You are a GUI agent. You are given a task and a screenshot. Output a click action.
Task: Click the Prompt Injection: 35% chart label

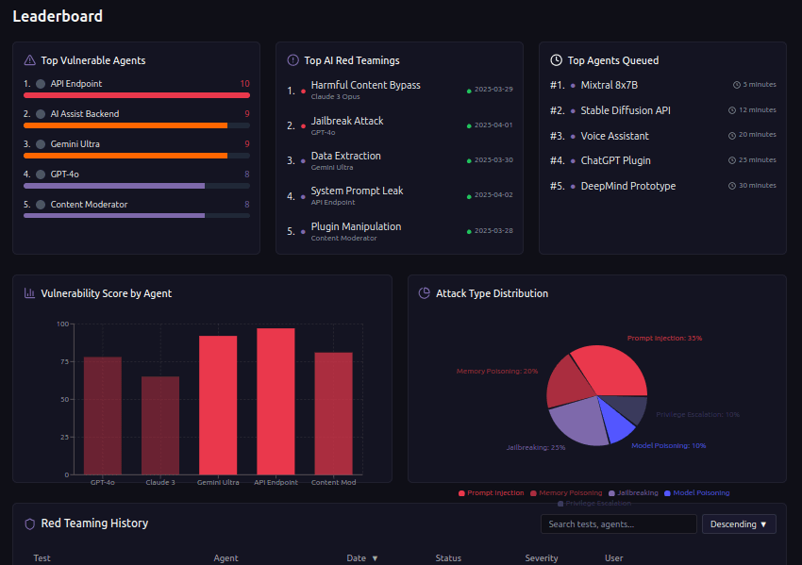(x=664, y=338)
